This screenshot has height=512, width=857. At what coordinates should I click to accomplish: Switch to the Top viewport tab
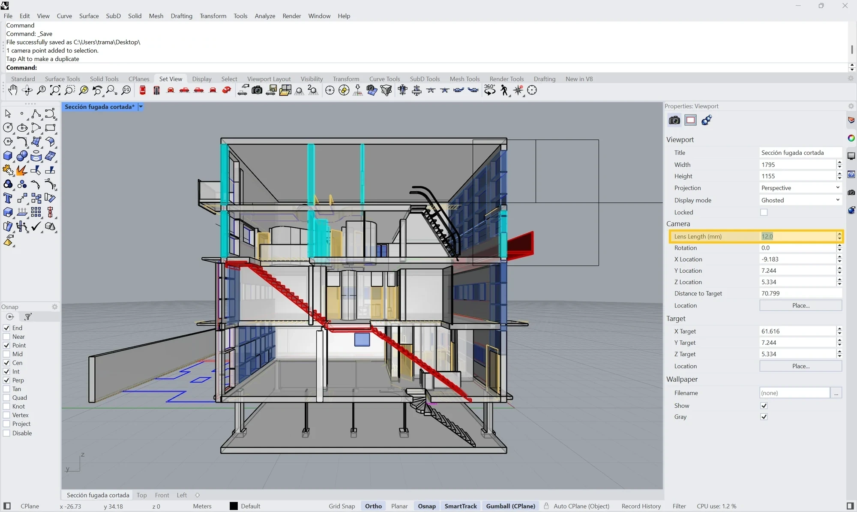pyautogui.click(x=141, y=495)
